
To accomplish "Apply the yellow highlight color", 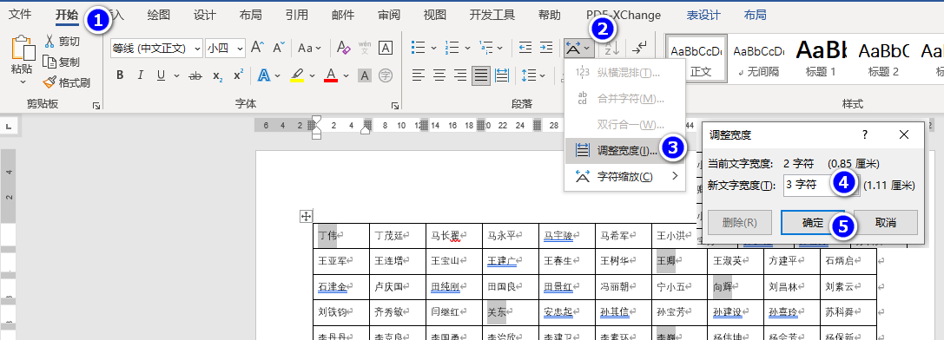I will coord(297,75).
